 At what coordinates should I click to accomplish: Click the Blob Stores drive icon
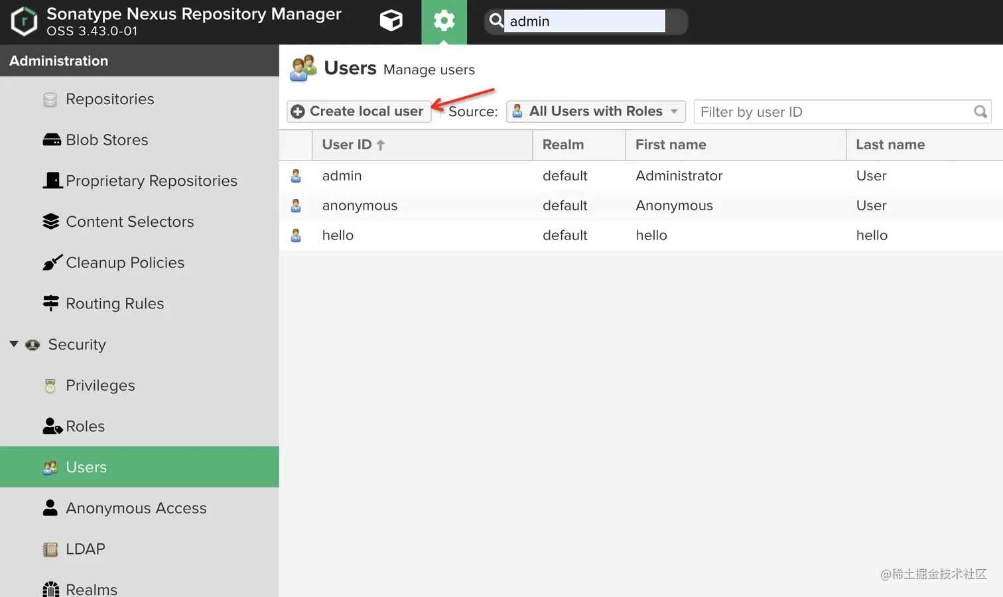[51, 140]
